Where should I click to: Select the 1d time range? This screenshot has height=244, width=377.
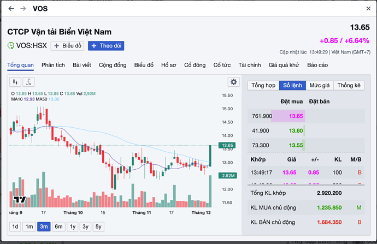click(15, 227)
